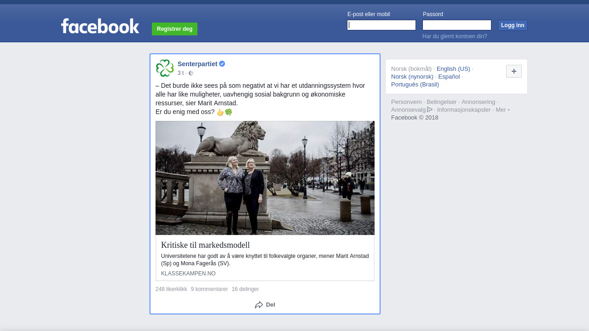Click the Facebook logo

tap(100, 26)
